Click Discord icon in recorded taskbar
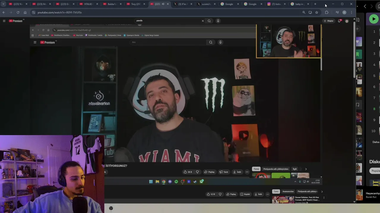The height and width of the screenshot is (213, 380). click(x=170, y=182)
